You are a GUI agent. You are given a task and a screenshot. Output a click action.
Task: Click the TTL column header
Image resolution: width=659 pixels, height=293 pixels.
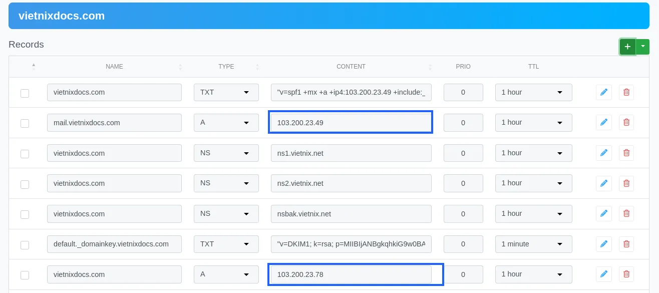click(x=534, y=67)
